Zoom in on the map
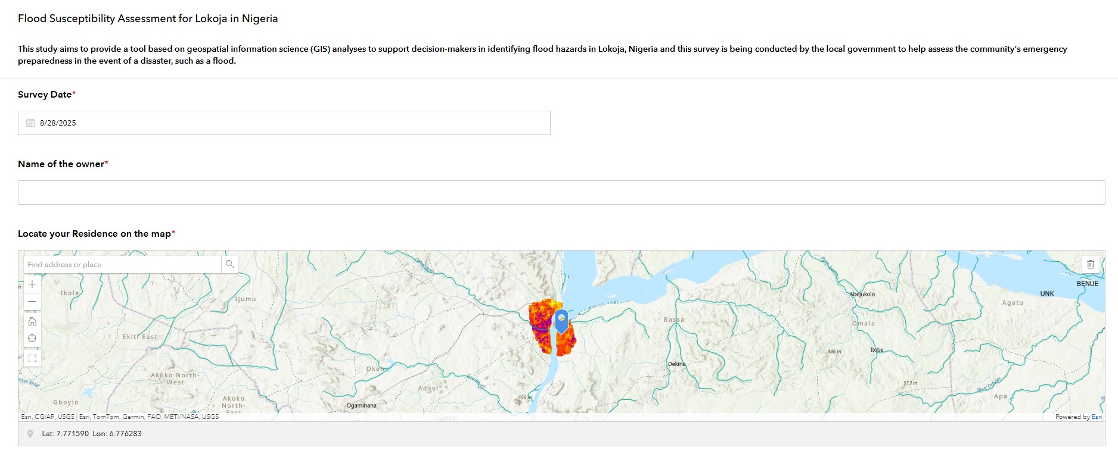1118x457 pixels. pos(32,284)
